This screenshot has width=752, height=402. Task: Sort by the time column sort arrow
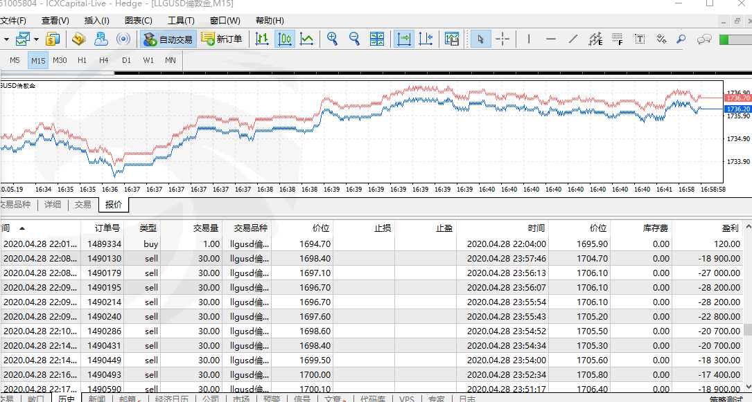[22, 228]
